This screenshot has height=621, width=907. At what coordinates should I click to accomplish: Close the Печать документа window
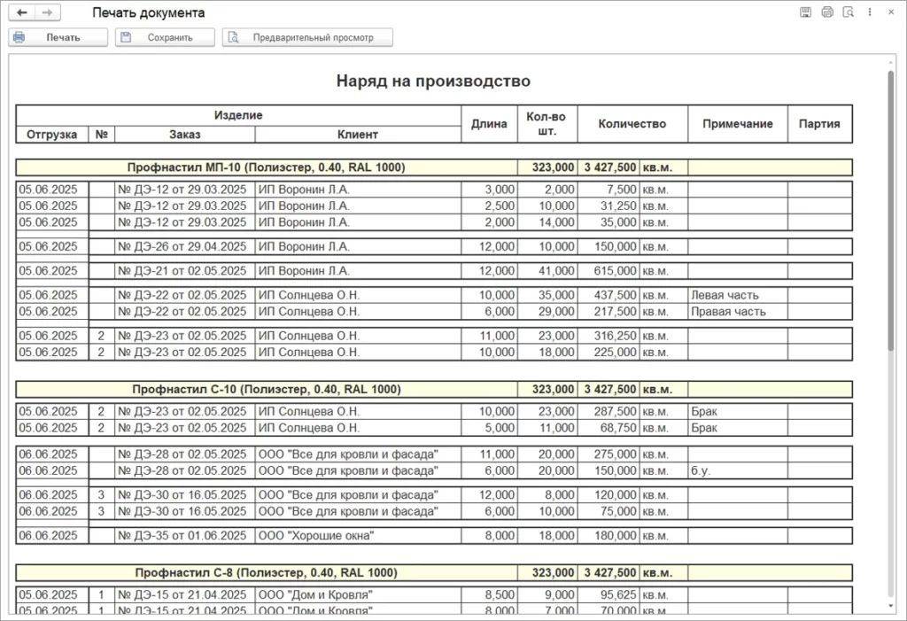(891, 12)
